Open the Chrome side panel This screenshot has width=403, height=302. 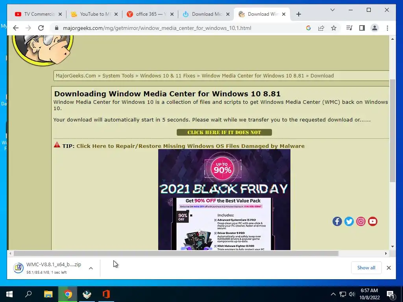362,28
